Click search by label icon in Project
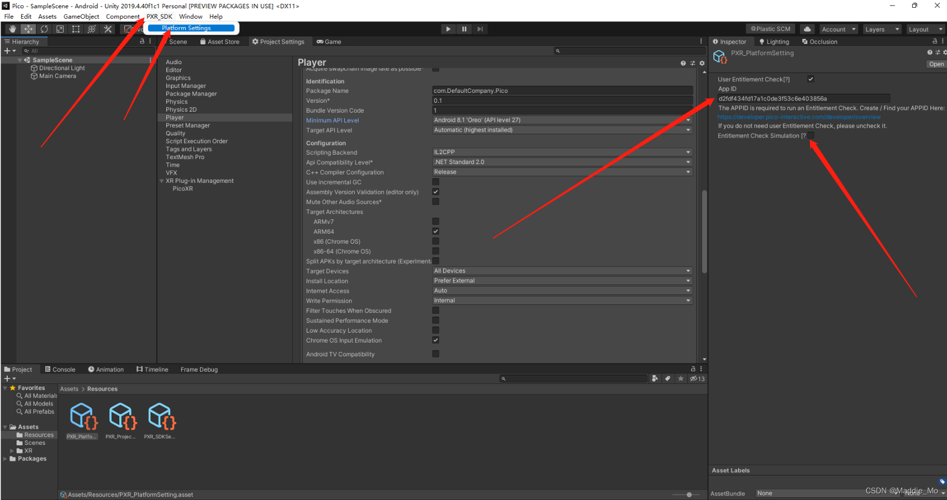This screenshot has width=947, height=500. pos(667,378)
